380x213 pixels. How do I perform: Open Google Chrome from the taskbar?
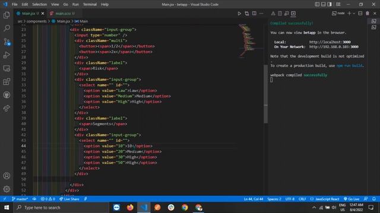[185, 208]
